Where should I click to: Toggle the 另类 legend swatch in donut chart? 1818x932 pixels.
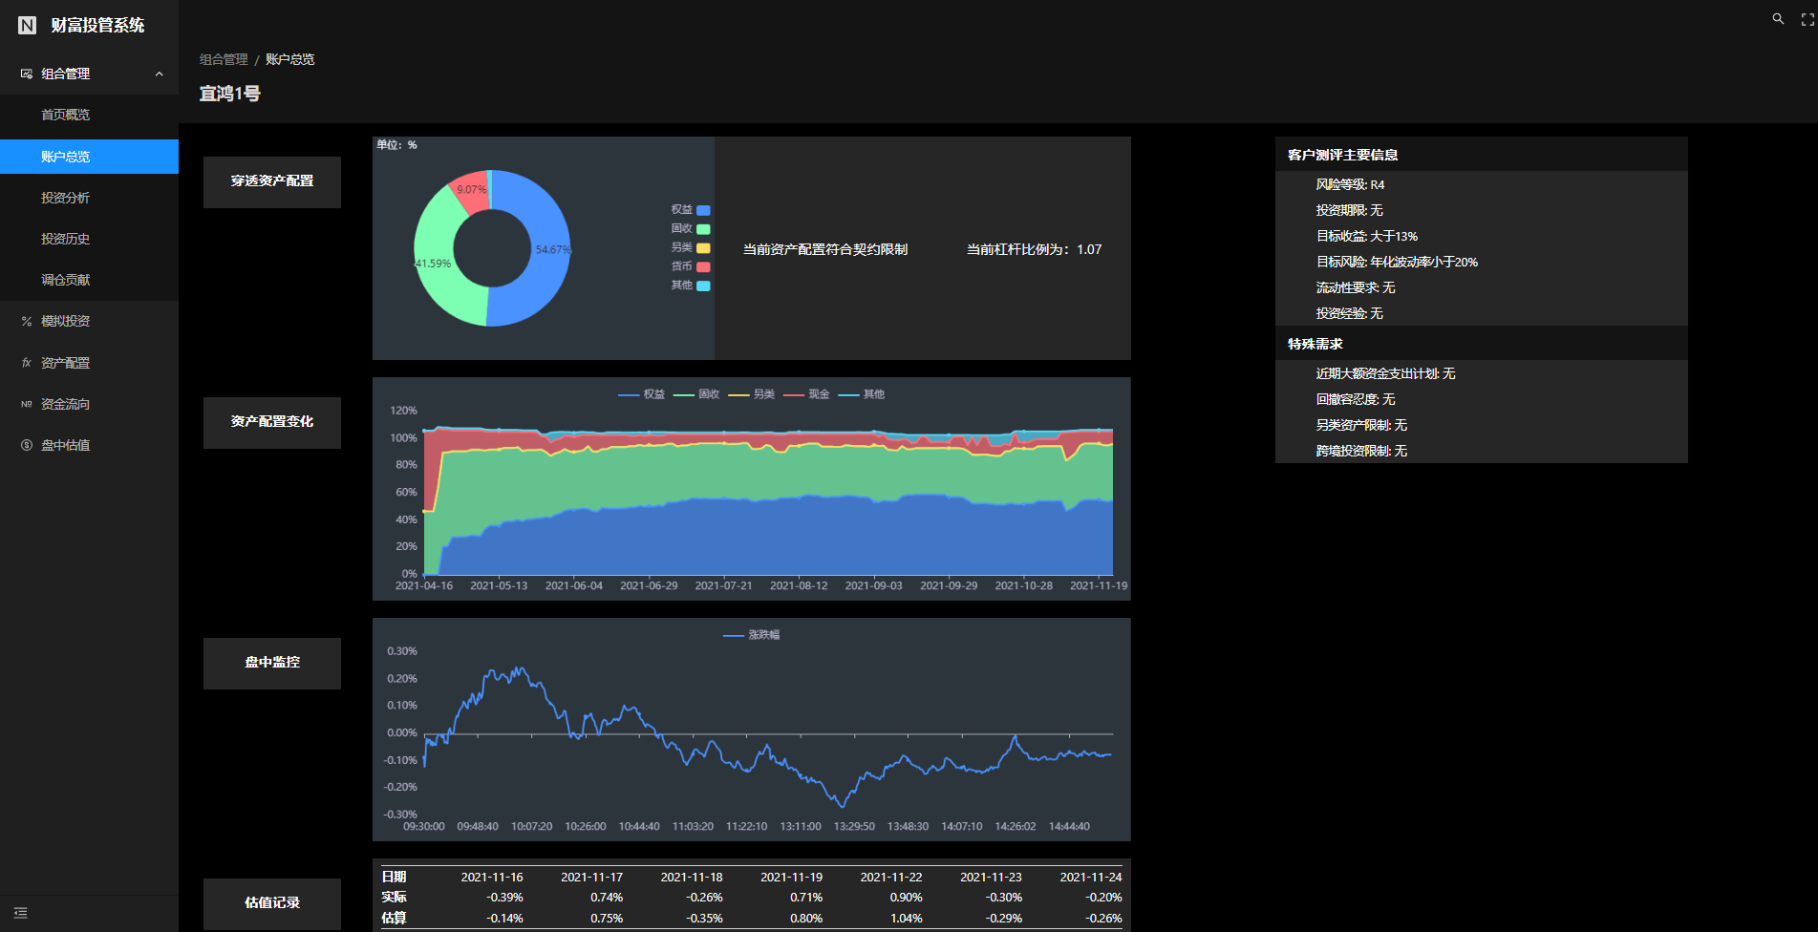(x=703, y=248)
